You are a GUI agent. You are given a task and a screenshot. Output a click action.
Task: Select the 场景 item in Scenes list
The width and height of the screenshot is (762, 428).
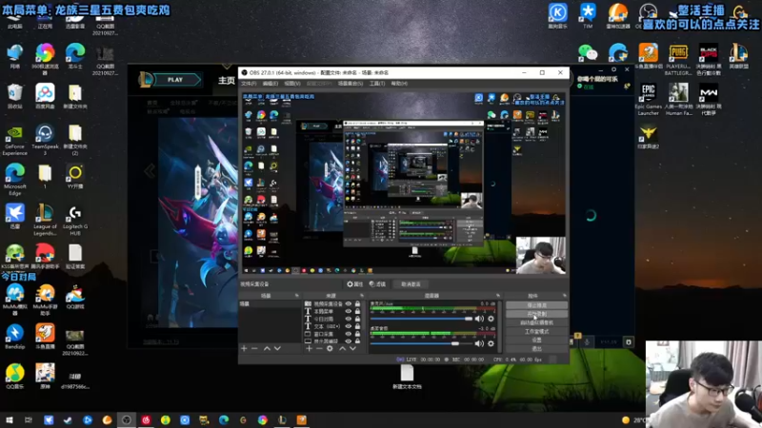click(x=270, y=303)
